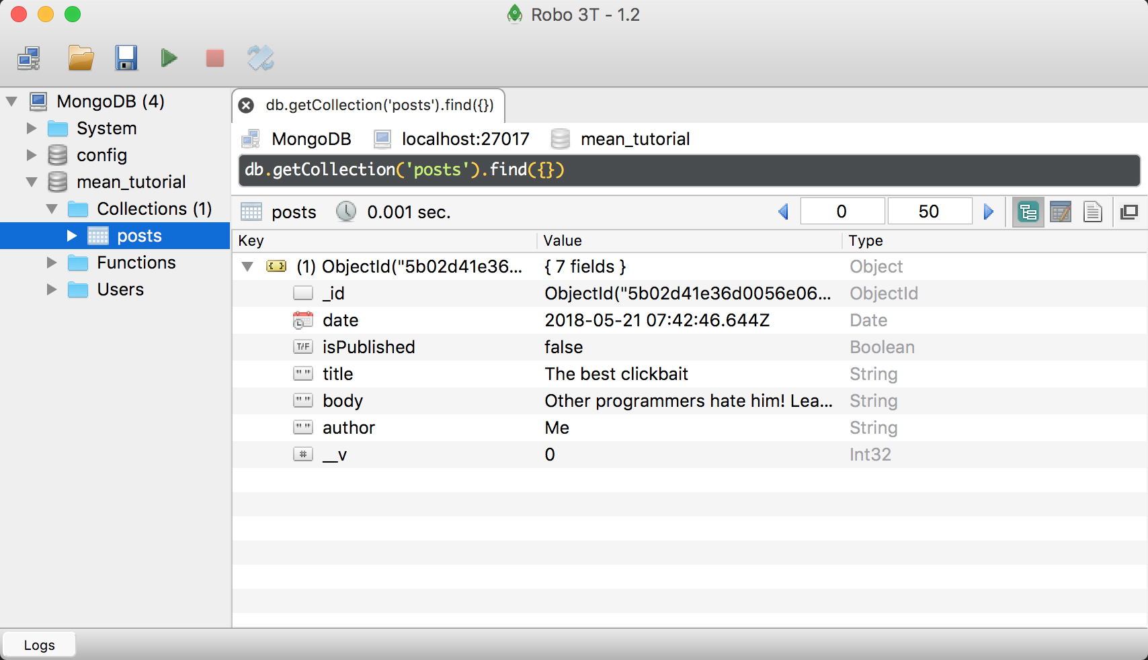Screen dimensions: 1148x660
Task: Click the author value 'Me'
Action: click(x=557, y=428)
